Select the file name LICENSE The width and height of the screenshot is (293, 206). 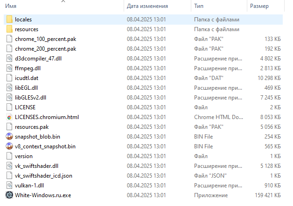[25, 107]
